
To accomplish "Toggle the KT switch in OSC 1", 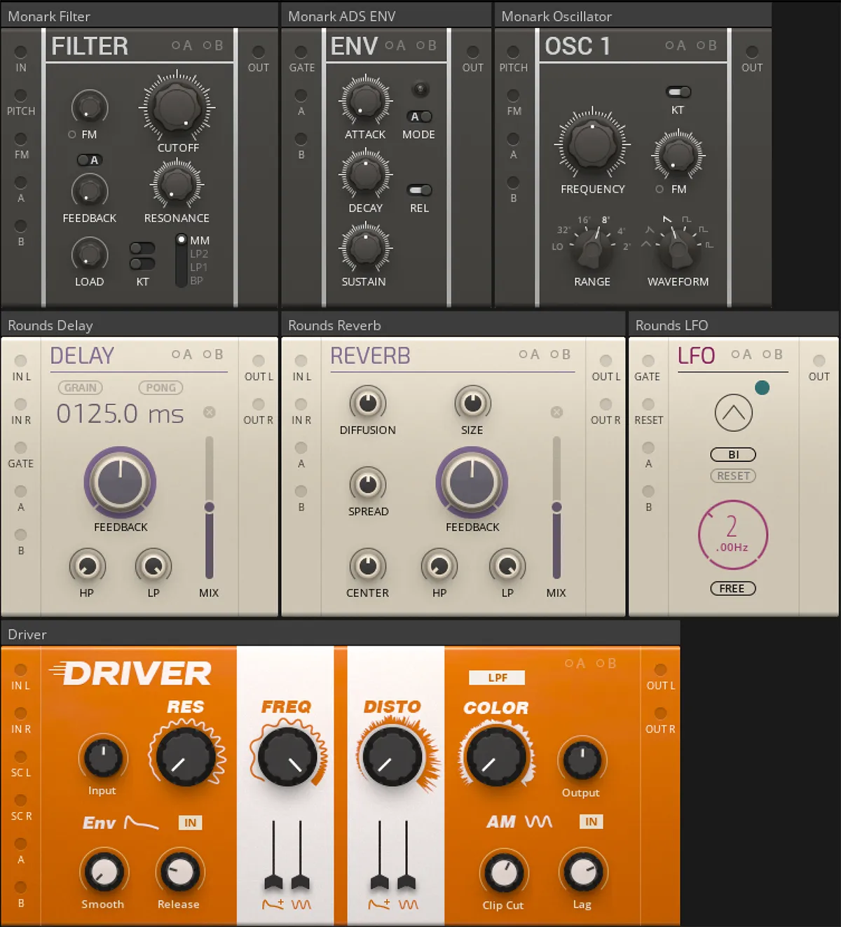I will pyautogui.click(x=678, y=92).
